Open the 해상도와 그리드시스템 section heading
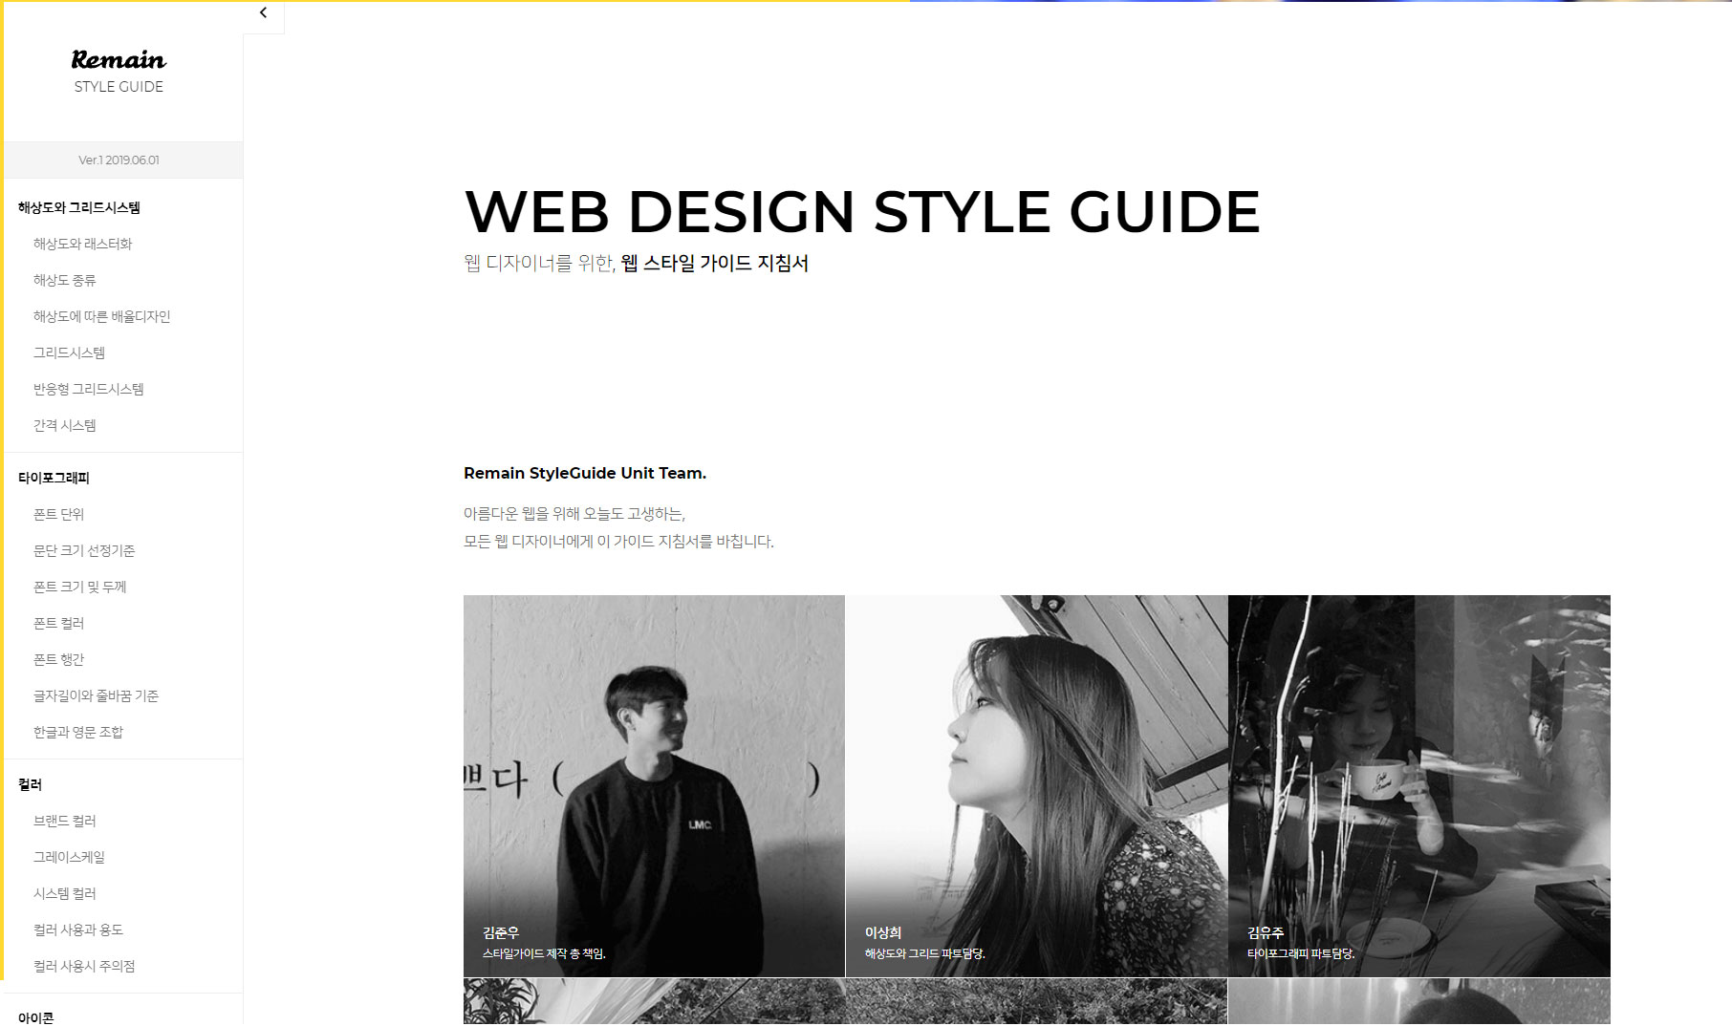This screenshot has width=1732, height=1026. coord(79,207)
